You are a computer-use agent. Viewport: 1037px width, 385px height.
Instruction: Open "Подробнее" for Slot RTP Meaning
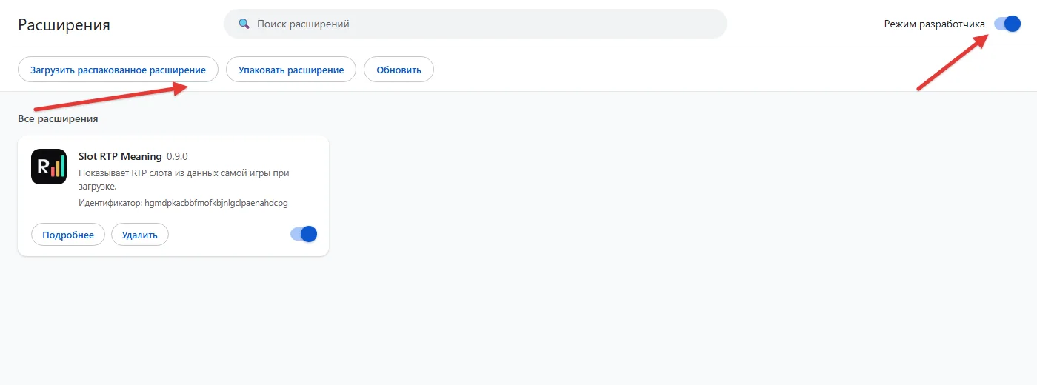(x=68, y=235)
